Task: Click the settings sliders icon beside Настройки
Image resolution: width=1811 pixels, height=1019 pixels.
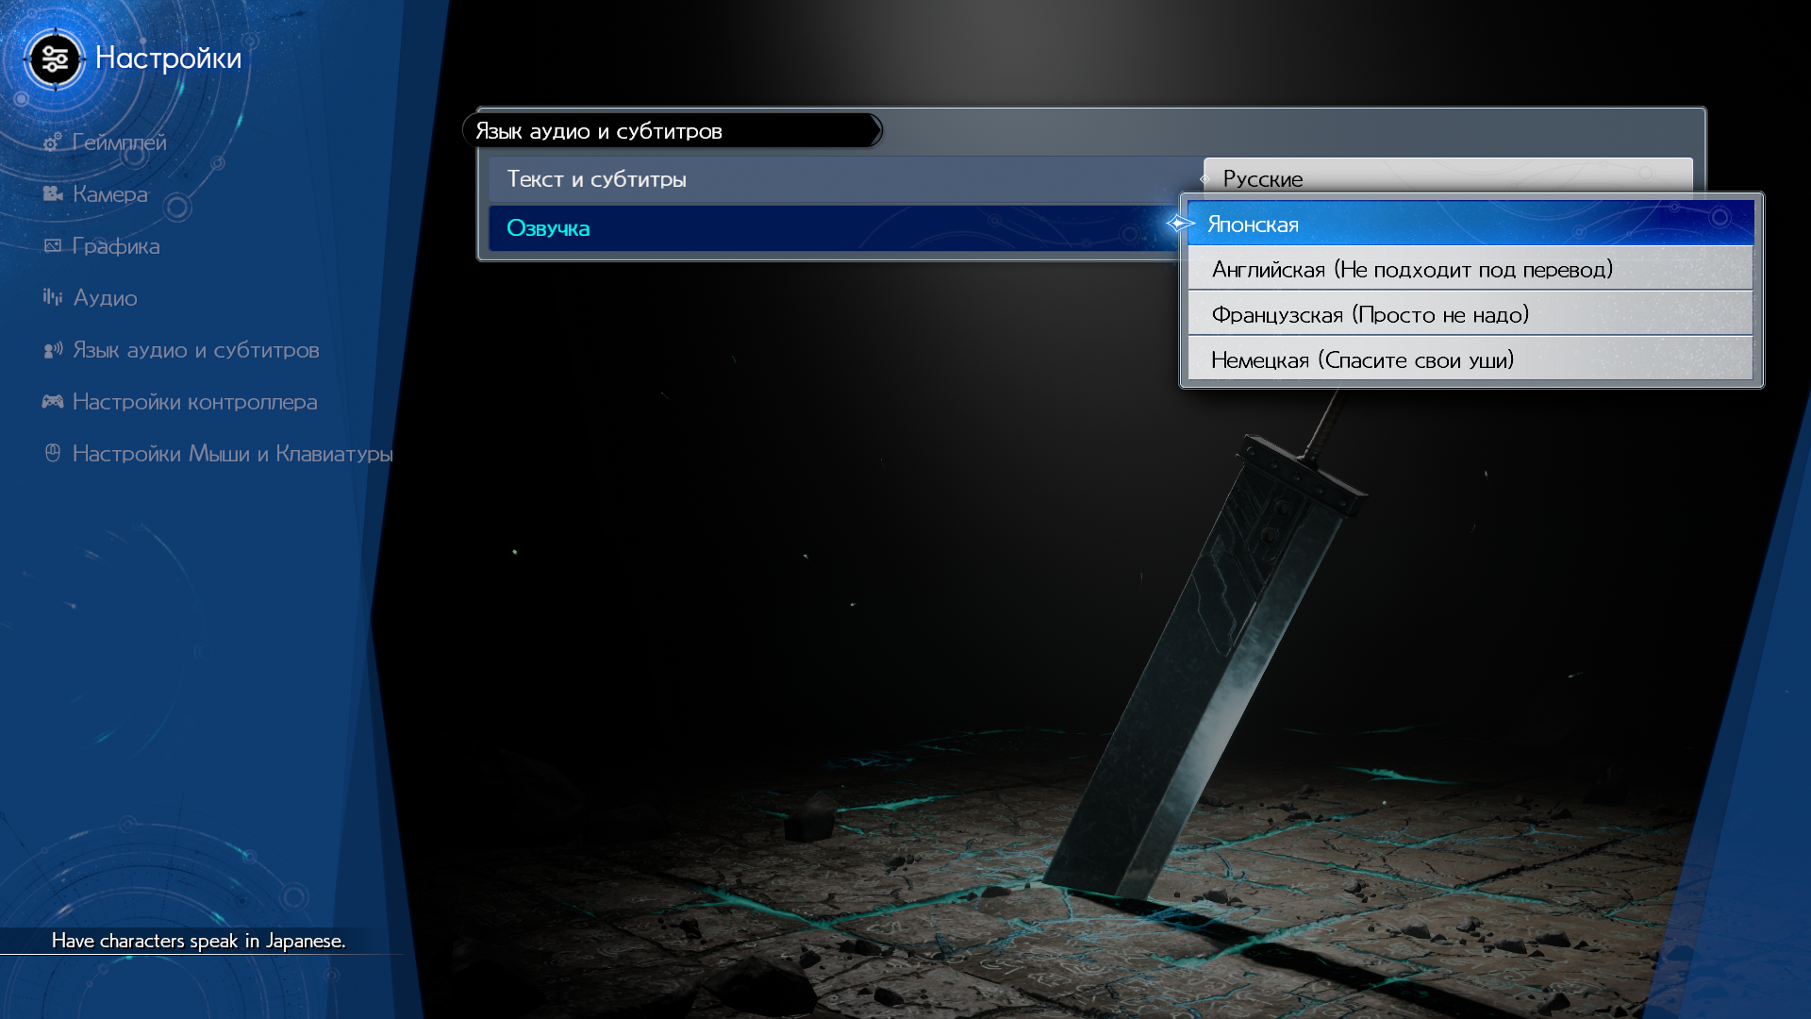Action: click(x=55, y=59)
